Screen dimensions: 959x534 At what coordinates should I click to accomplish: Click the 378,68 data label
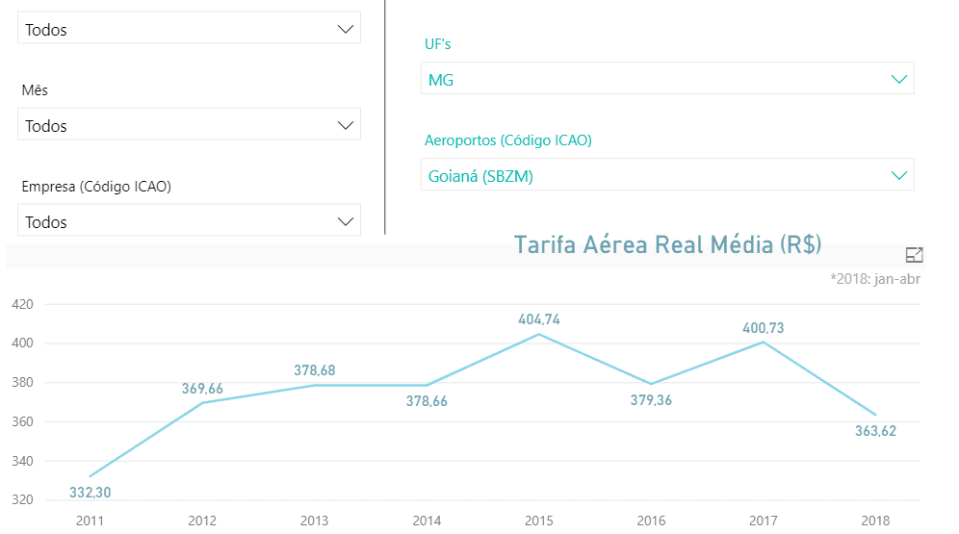314,370
